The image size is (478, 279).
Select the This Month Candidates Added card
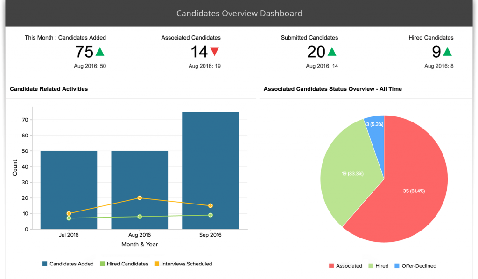click(x=65, y=51)
